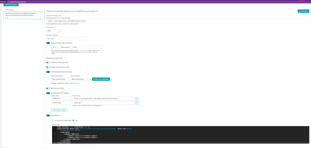Screen dimensions: 311x148
Task: Click the pencil edit icon beside request name
Action: tap(97, 11)
